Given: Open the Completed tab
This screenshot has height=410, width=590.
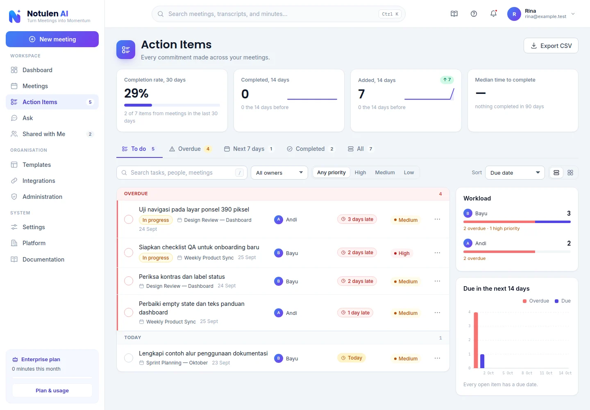Looking at the screenshot, I should coord(311,149).
